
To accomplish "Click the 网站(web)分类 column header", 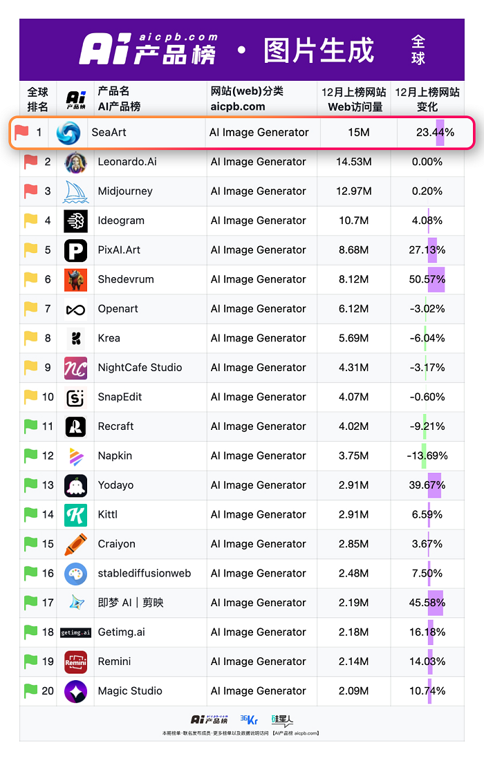I will tap(247, 99).
